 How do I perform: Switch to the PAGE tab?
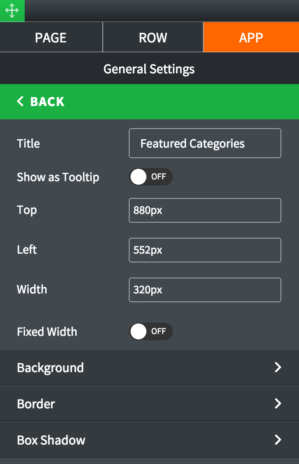(51, 38)
